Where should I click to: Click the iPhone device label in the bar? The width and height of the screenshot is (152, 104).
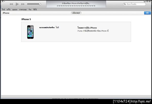tap(6, 13)
